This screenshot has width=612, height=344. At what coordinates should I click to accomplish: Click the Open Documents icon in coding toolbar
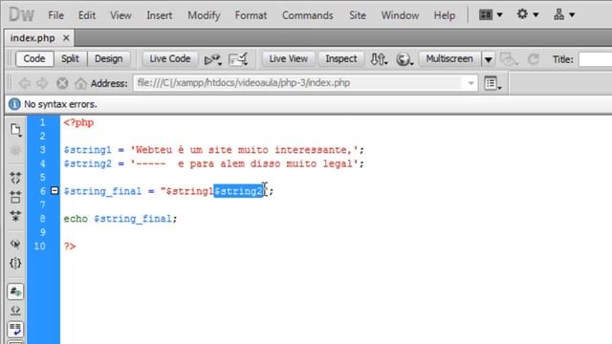[15, 130]
